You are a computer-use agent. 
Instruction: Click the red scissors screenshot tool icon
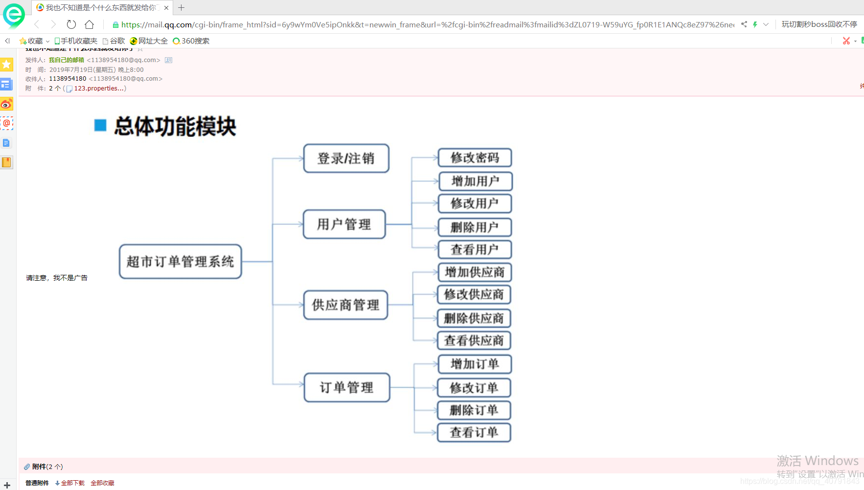(x=846, y=41)
